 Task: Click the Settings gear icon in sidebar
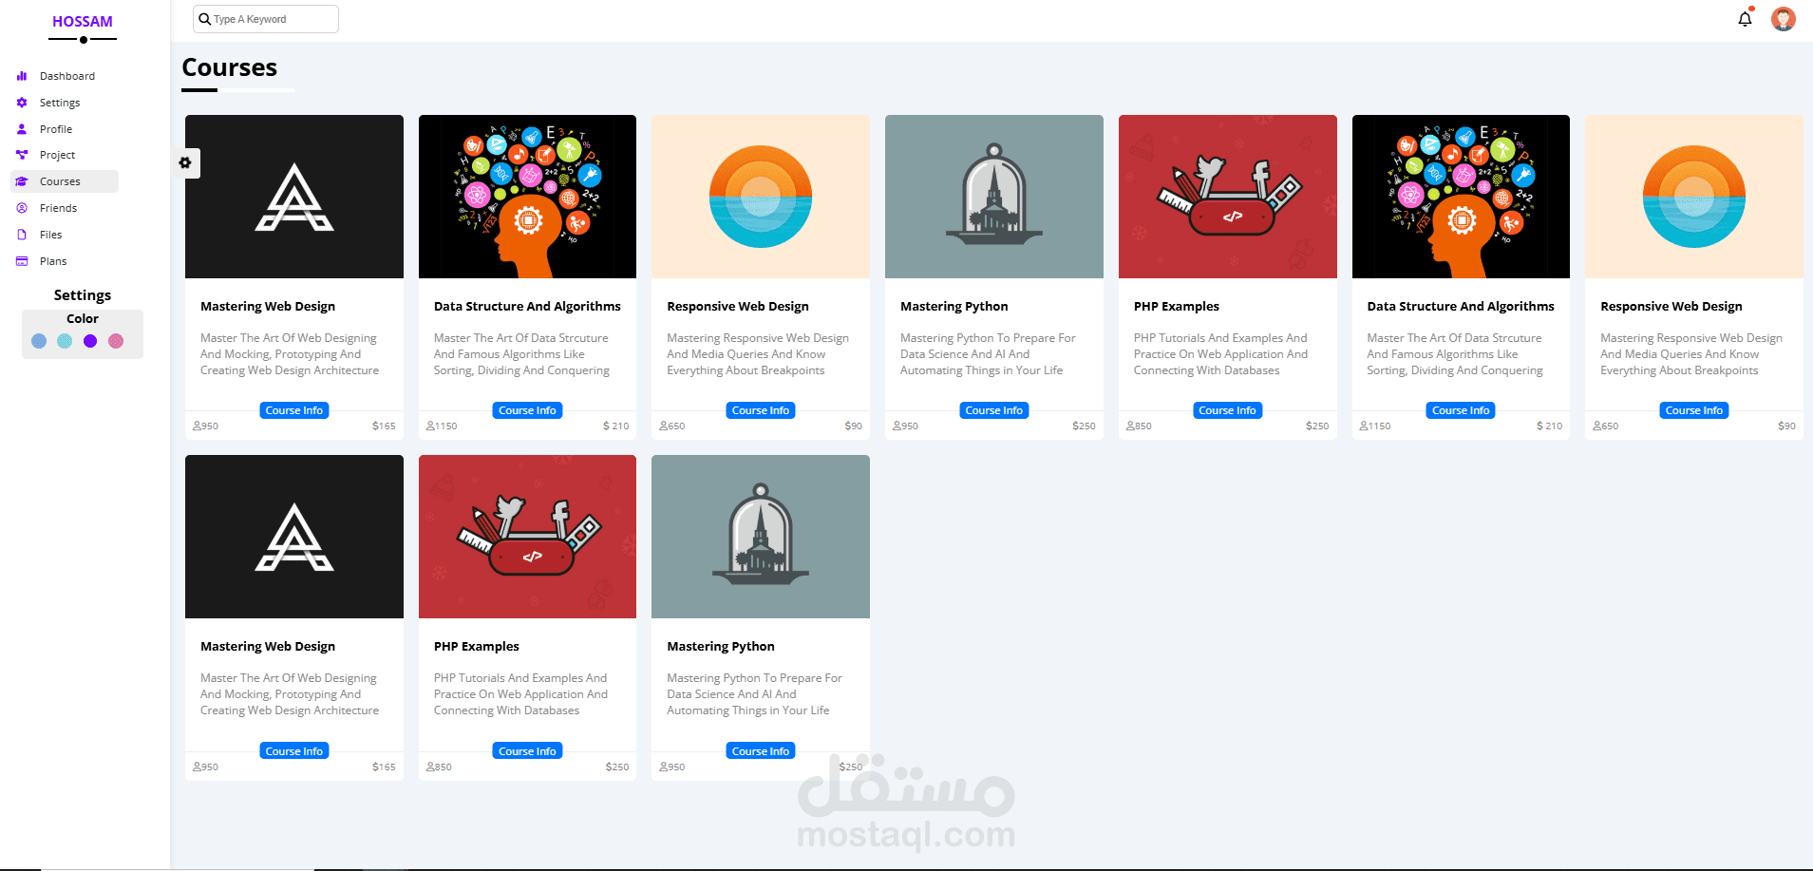point(22,103)
